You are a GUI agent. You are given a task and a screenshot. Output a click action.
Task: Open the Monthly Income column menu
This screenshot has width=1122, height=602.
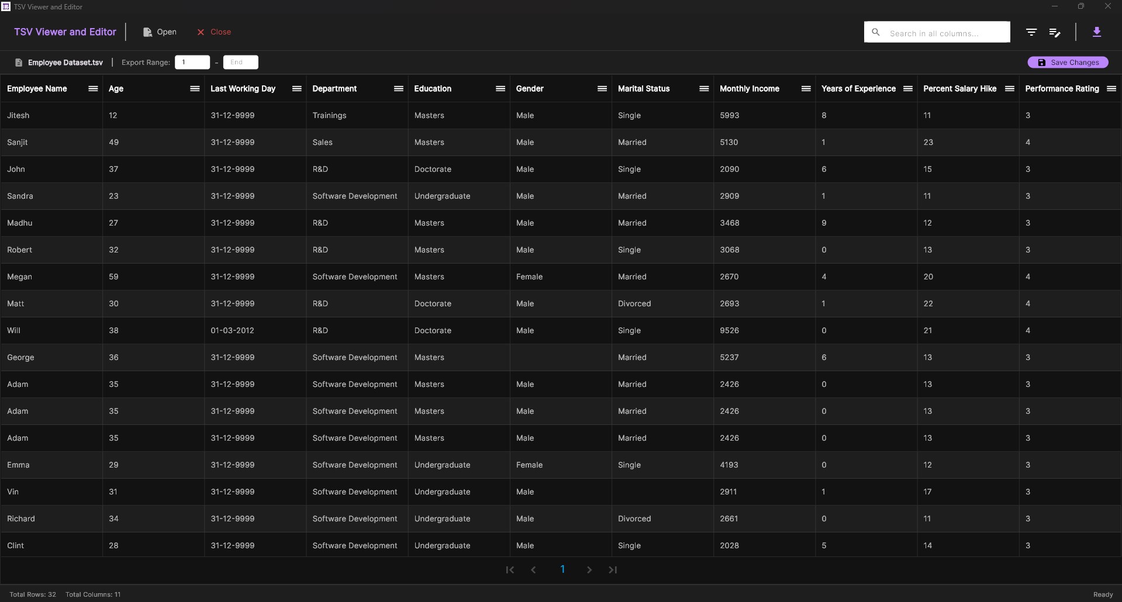(x=806, y=89)
